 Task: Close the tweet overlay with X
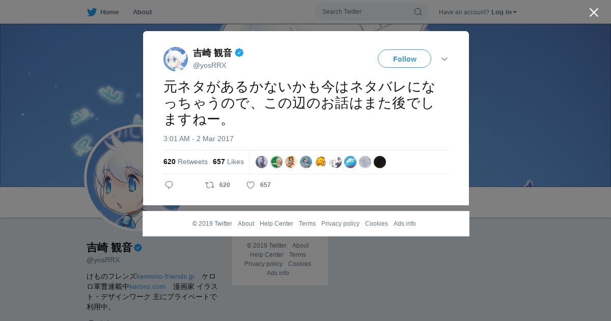[x=594, y=12]
